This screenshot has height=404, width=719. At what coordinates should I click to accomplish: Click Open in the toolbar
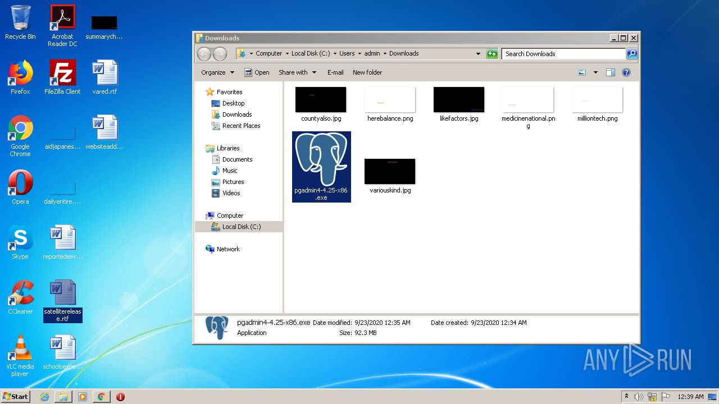[257, 72]
